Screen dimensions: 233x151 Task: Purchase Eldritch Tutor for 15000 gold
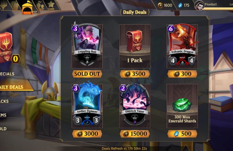click(135, 134)
